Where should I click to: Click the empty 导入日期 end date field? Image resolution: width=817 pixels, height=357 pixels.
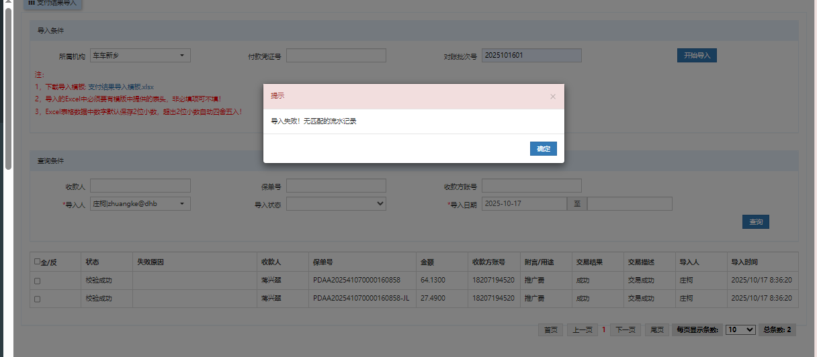[x=630, y=203]
